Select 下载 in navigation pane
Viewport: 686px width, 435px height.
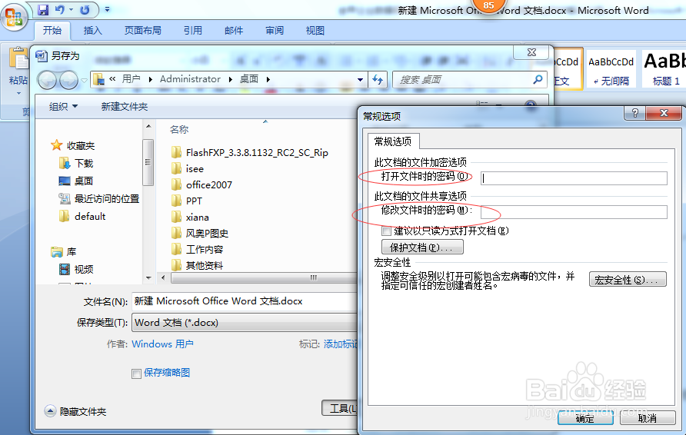[x=84, y=163]
